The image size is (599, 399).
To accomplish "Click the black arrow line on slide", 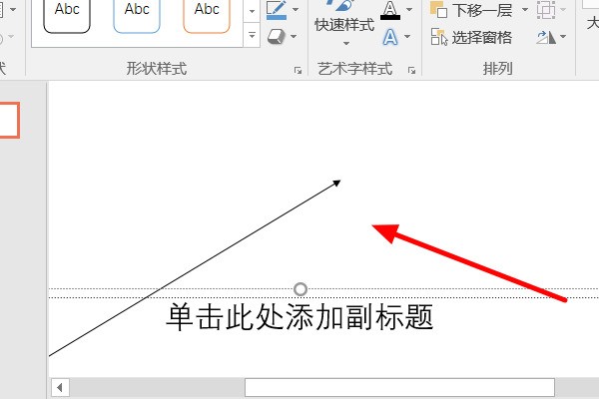I will pos(195,268).
